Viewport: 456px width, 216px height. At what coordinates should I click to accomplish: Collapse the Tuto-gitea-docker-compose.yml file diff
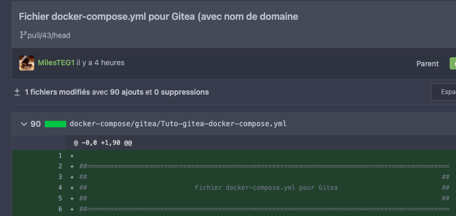pos(23,124)
